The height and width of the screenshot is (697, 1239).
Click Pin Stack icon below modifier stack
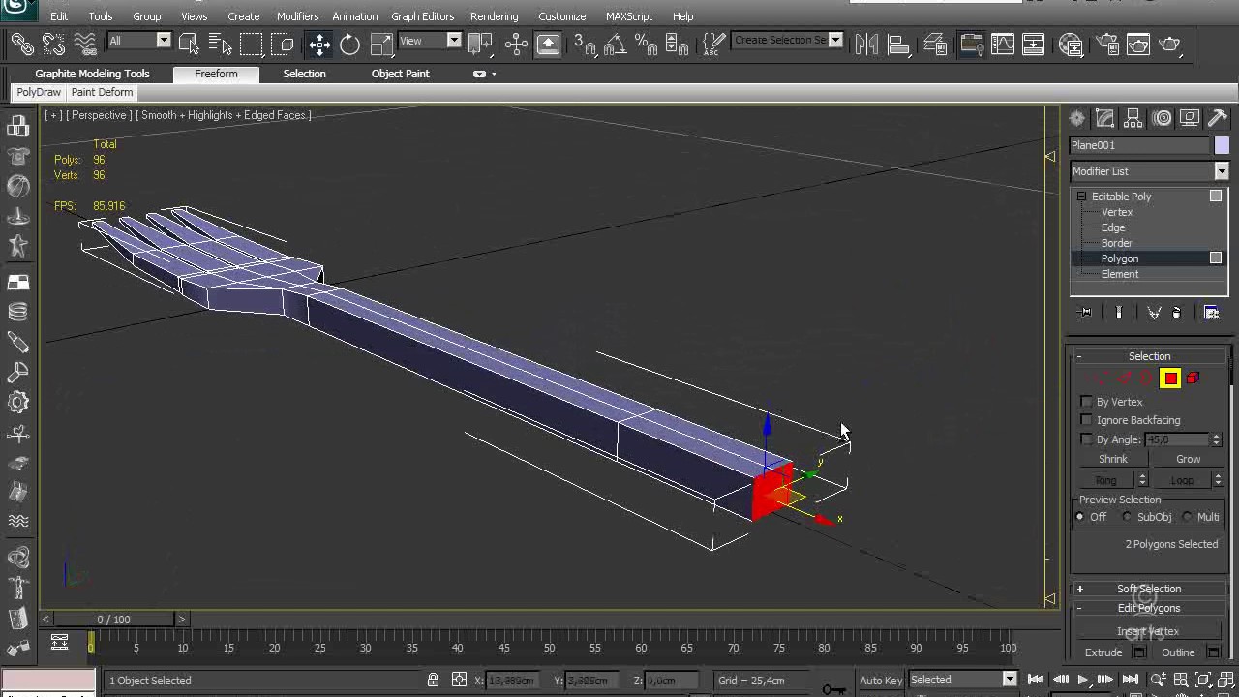point(1085,313)
